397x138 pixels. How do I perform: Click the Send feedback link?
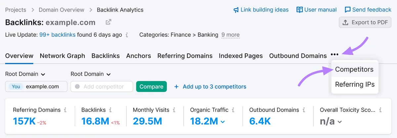(x=372, y=10)
